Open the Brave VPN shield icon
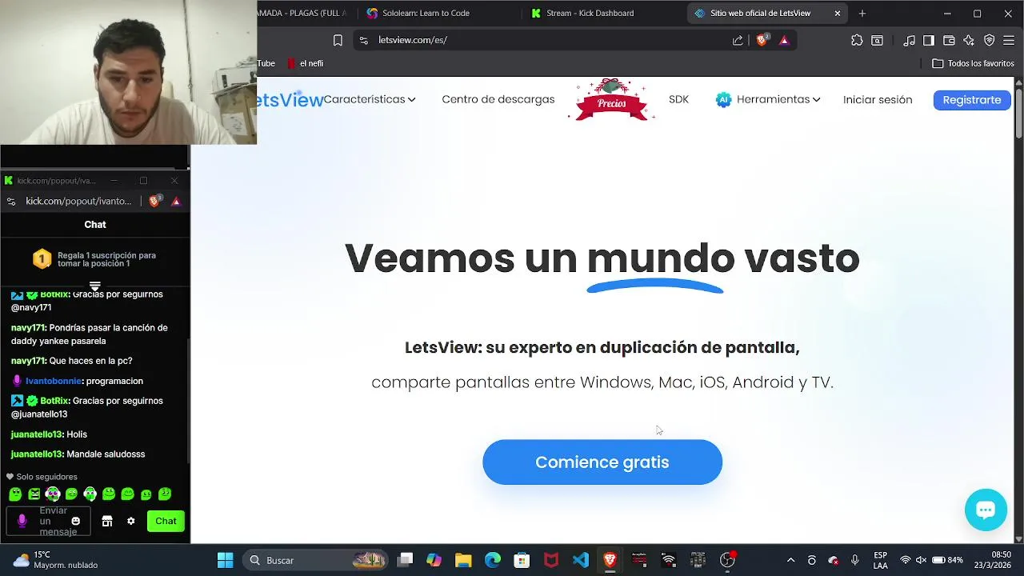This screenshot has height=576, width=1024. click(989, 40)
